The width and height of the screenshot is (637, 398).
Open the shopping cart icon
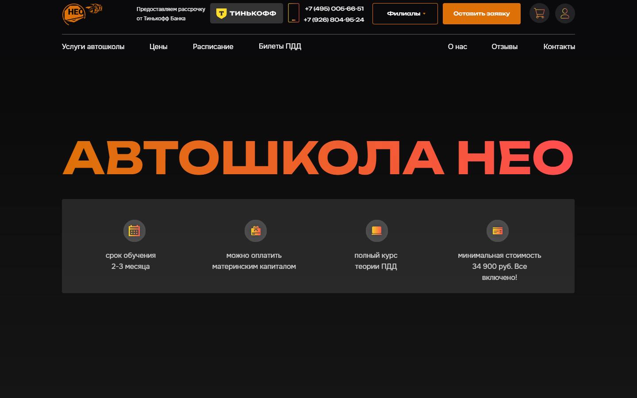(x=539, y=13)
